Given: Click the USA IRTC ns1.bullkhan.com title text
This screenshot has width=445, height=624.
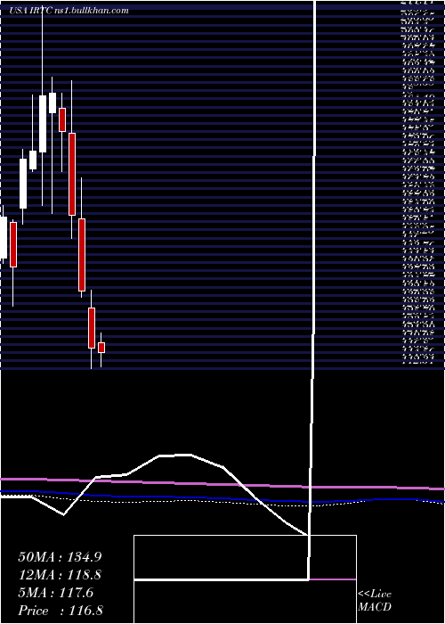Looking at the screenshot, I should [69, 11].
